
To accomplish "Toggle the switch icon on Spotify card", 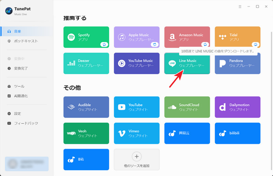I will click(x=104, y=44).
